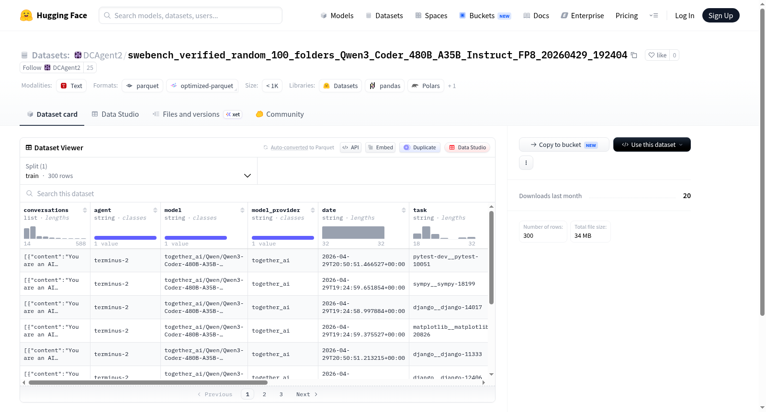Open the Models page
Viewport: 766px width, 412px height.
[x=337, y=15]
